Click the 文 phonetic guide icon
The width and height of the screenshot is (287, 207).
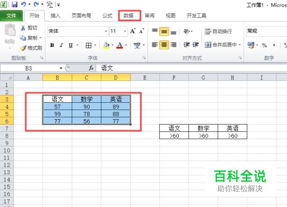(x=137, y=45)
